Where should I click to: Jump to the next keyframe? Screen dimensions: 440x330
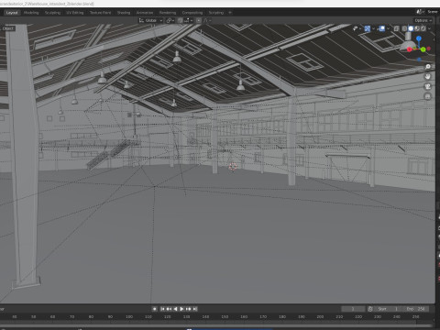click(x=189, y=309)
